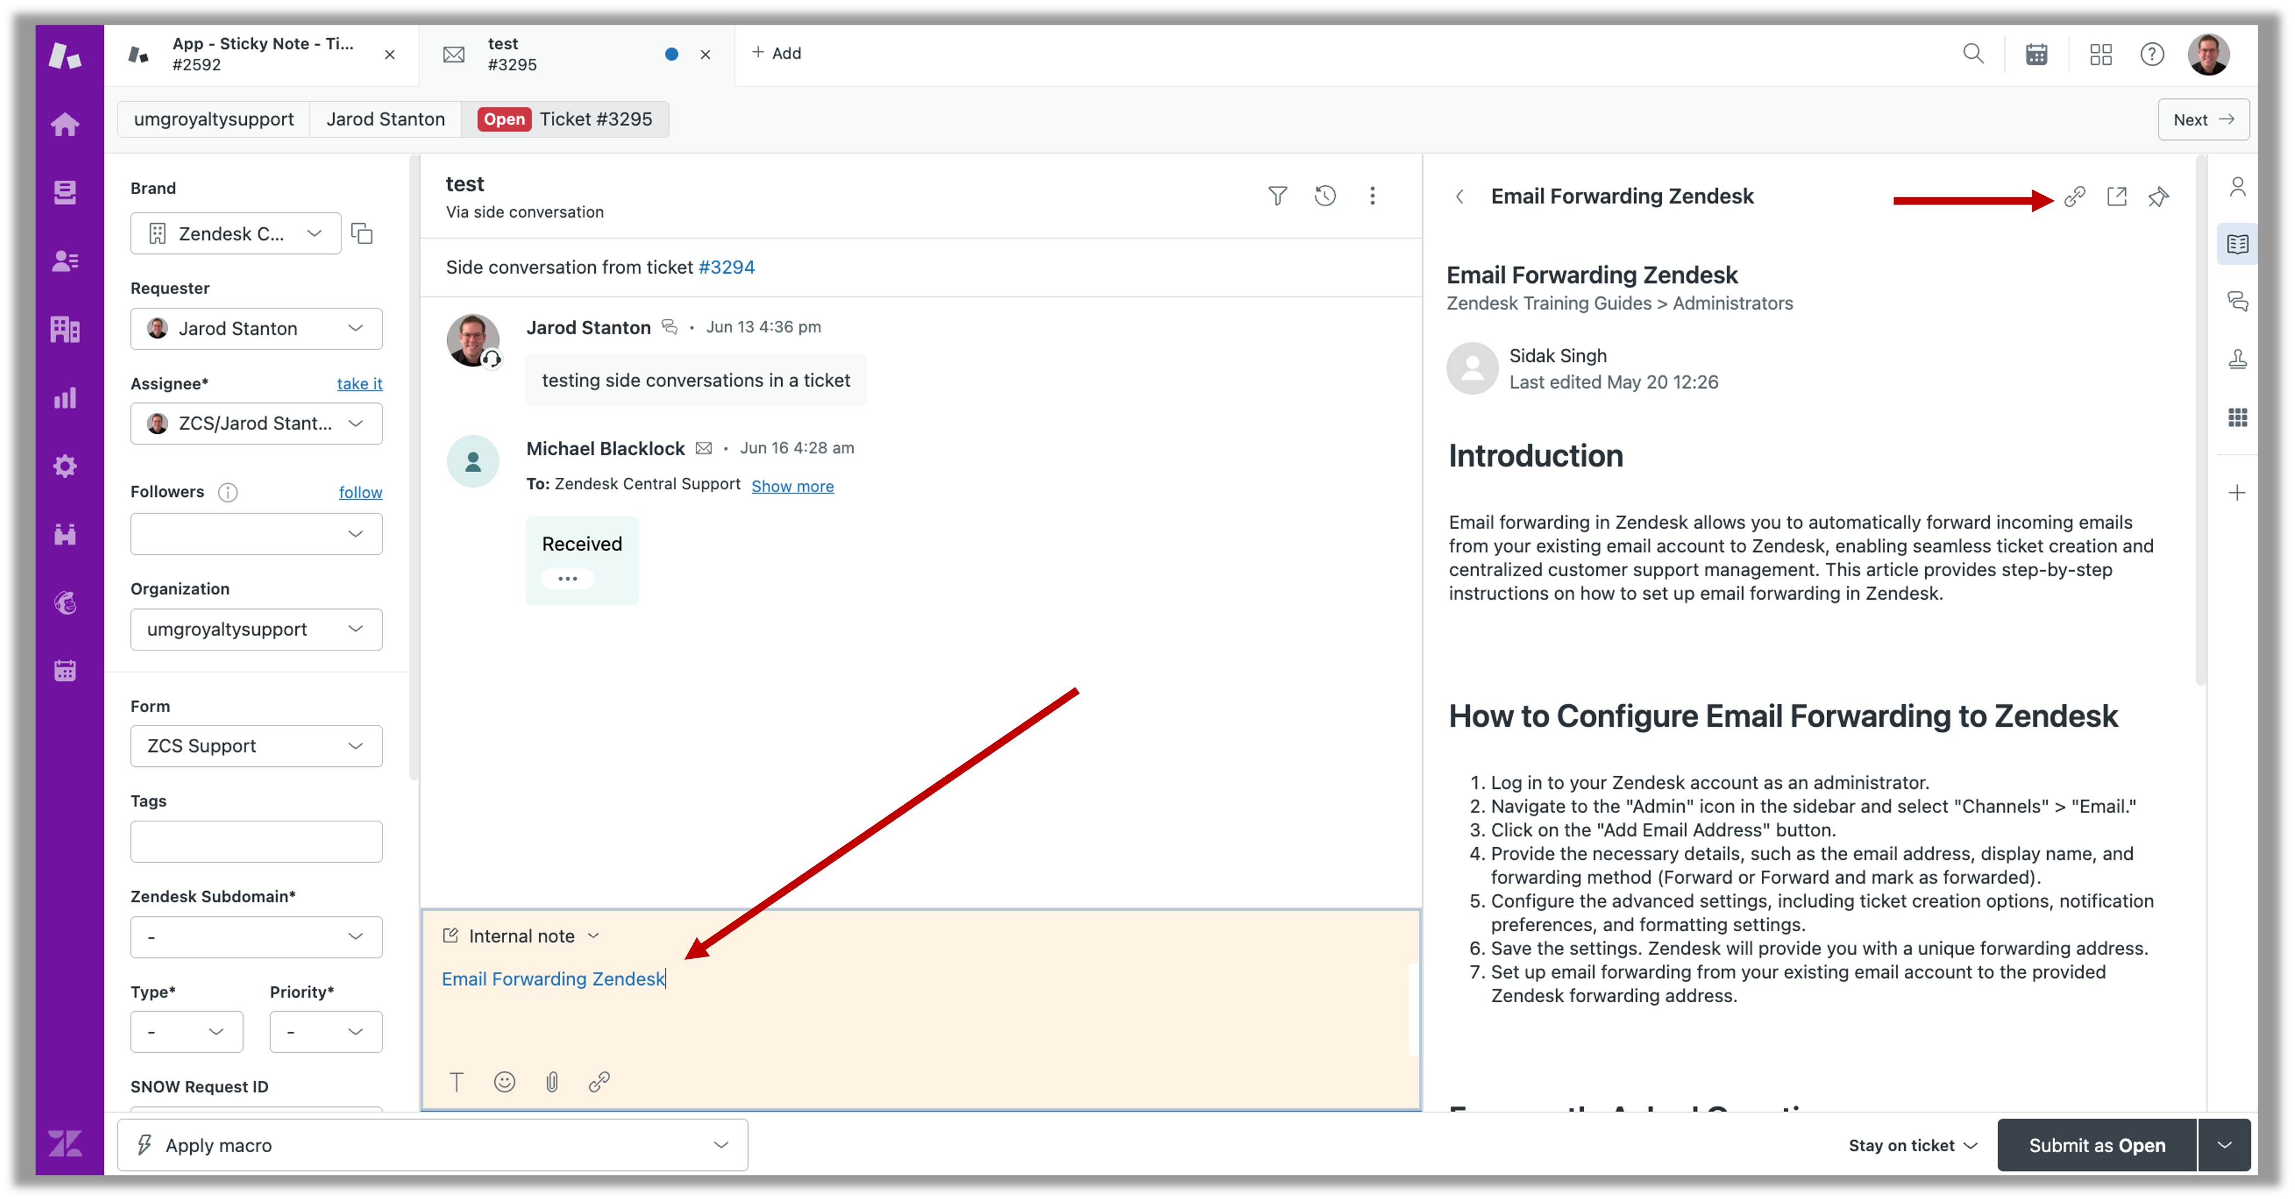Close the test #3295 tab
Image resolution: width=2295 pixels, height=1199 pixels.
pyautogui.click(x=705, y=54)
